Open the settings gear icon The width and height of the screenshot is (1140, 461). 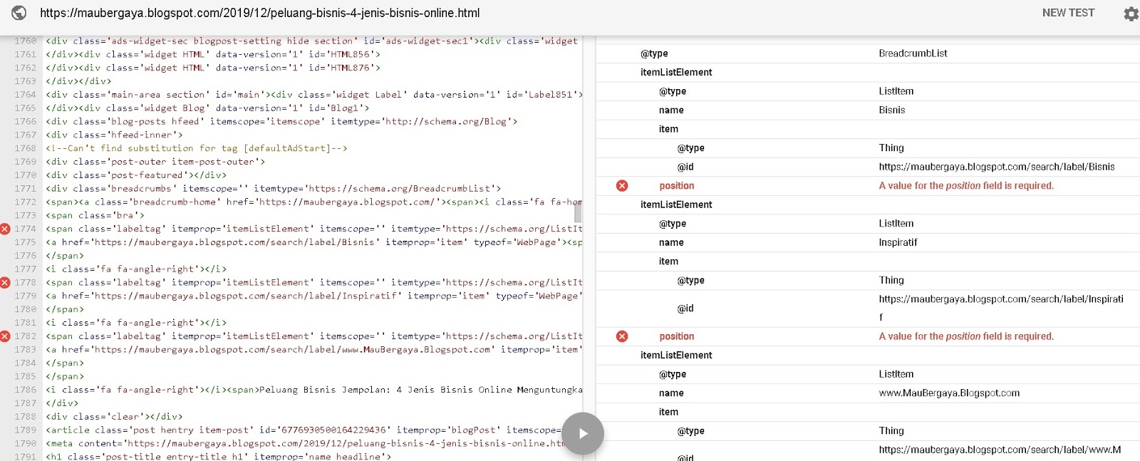click(x=1131, y=14)
